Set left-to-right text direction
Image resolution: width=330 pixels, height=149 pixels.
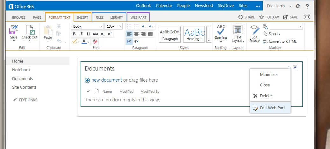129,42
